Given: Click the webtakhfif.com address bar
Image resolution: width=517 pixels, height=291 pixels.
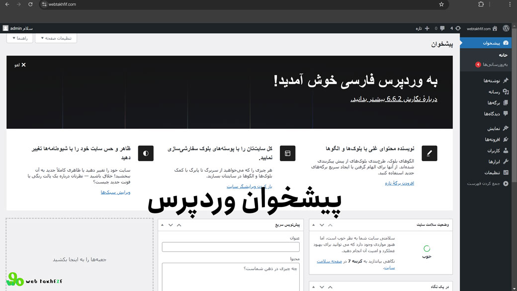Looking at the screenshot, I should tap(244, 4).
